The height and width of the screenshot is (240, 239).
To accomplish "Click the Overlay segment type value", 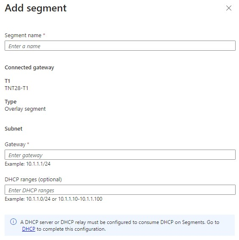I will [25, 109].
